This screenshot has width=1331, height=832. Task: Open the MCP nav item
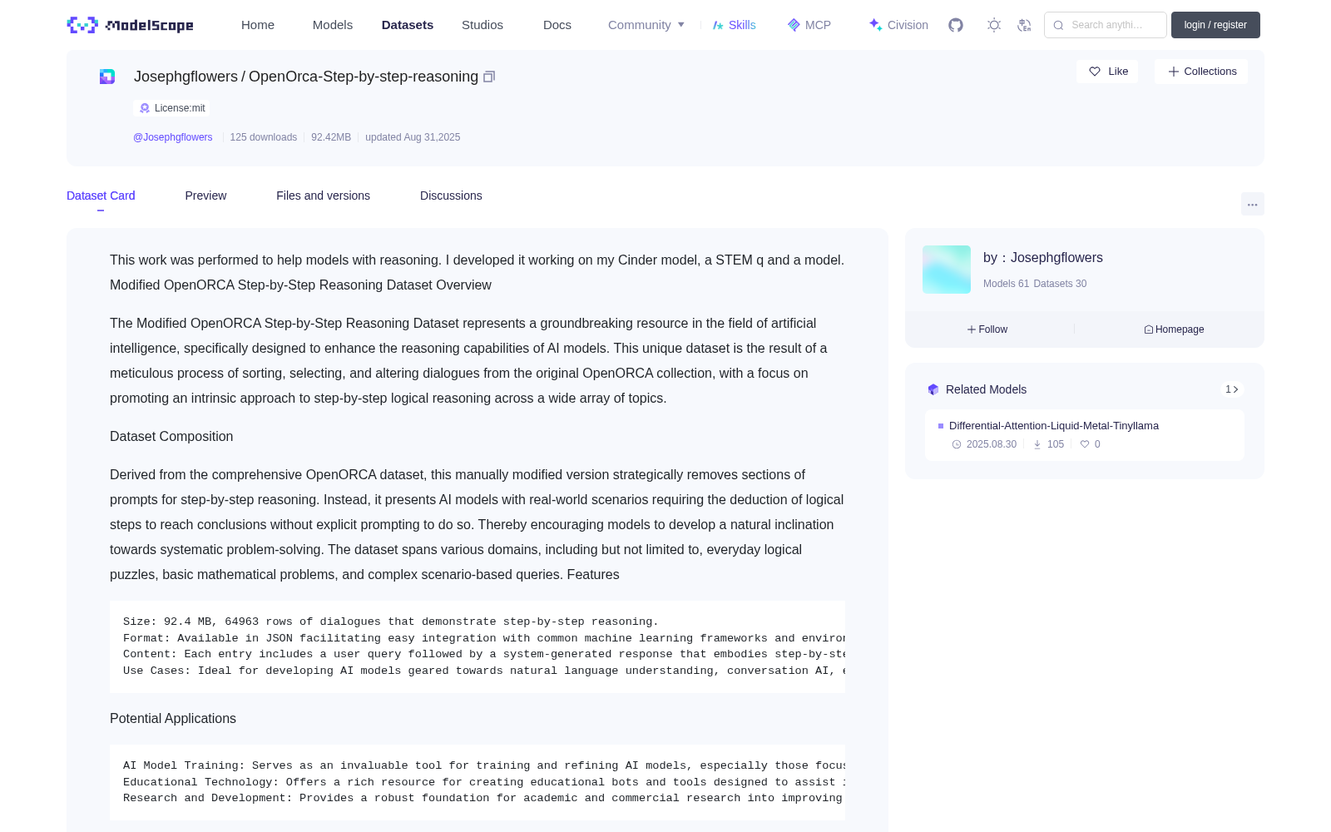[x=809, y=25]
